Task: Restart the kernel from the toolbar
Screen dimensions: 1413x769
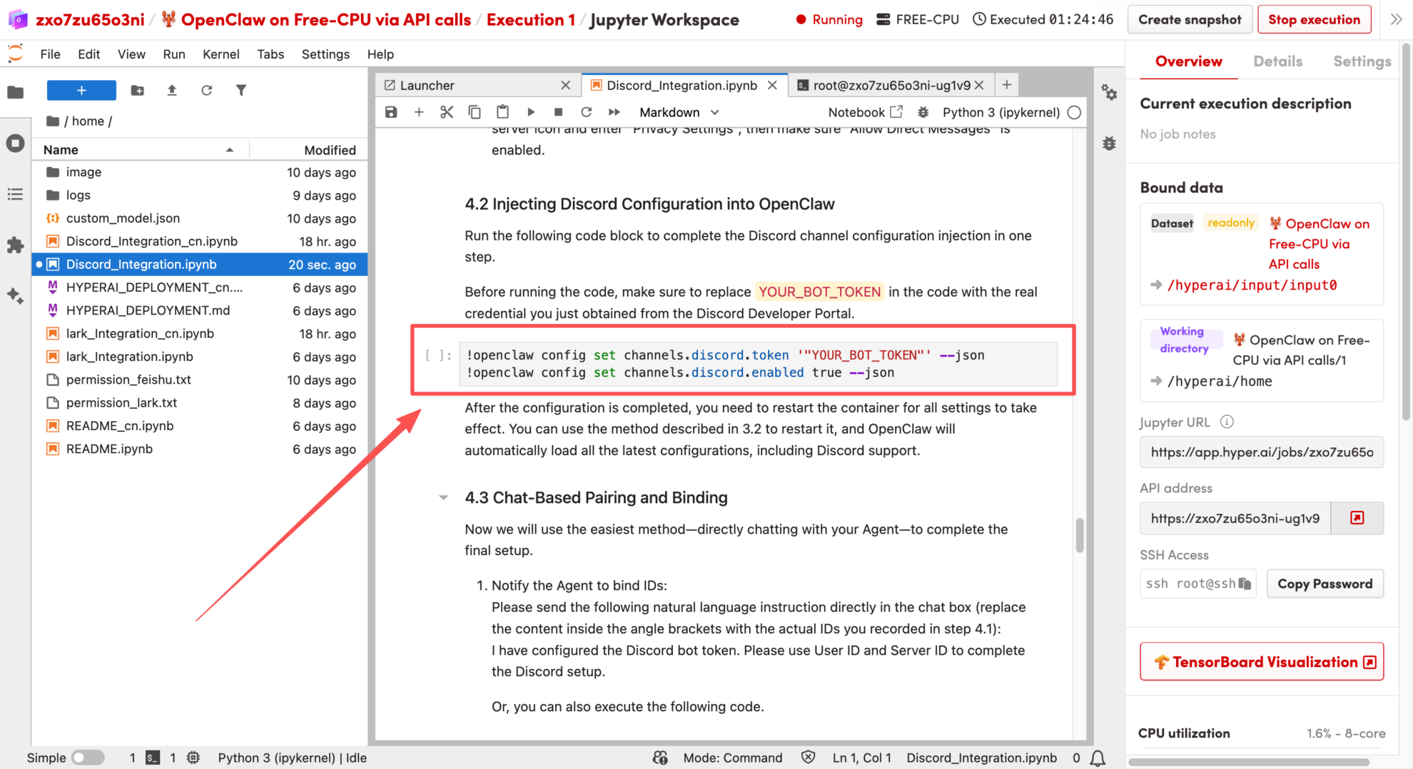Action: click(586, 112)
